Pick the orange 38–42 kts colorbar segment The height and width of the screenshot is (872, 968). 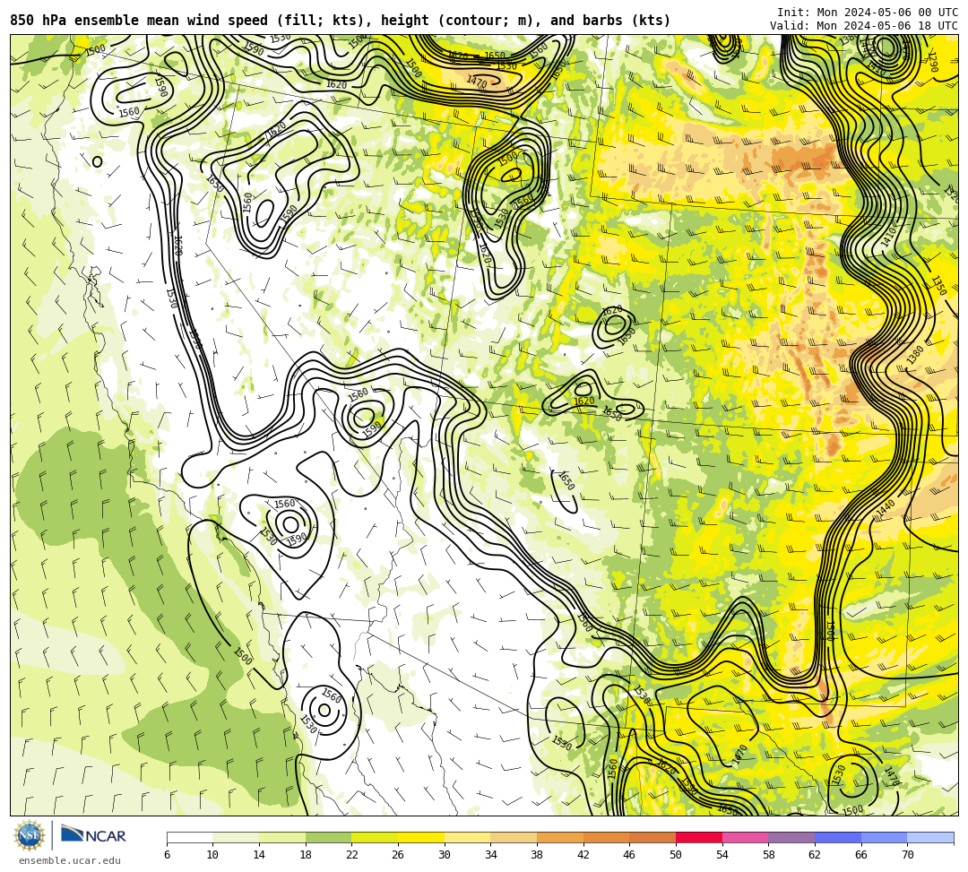coord(560,837)
